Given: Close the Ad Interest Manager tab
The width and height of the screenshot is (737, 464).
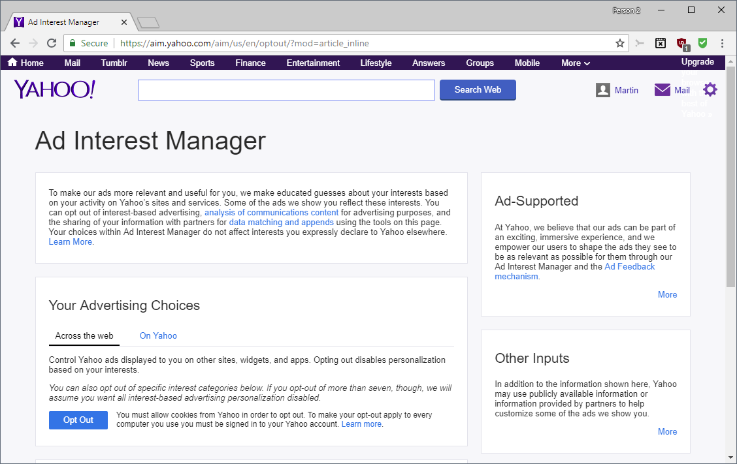Looking at the screenshot, I should [124, 22].
